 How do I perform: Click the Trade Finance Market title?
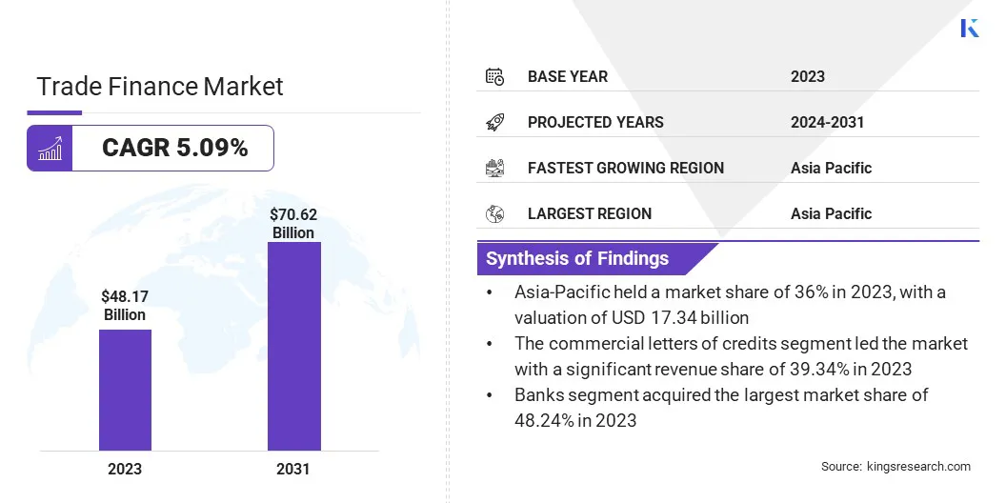click(x=160, y=87)
